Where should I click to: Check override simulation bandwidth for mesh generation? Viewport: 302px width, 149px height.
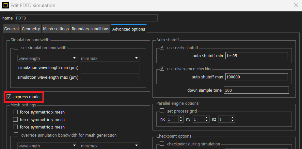tap(16, 135)
